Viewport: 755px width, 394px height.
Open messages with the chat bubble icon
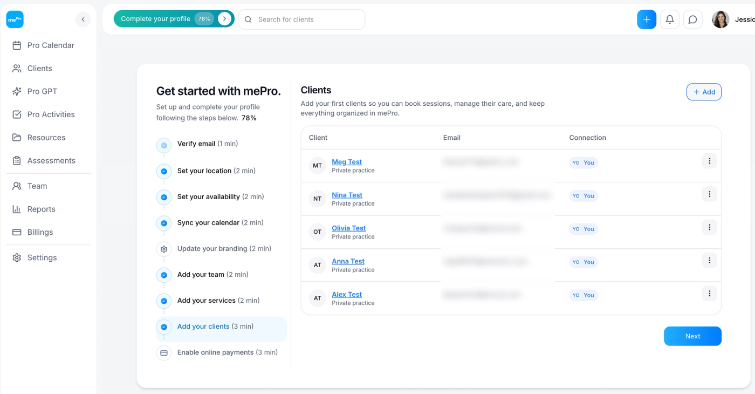tap(693, 19)
